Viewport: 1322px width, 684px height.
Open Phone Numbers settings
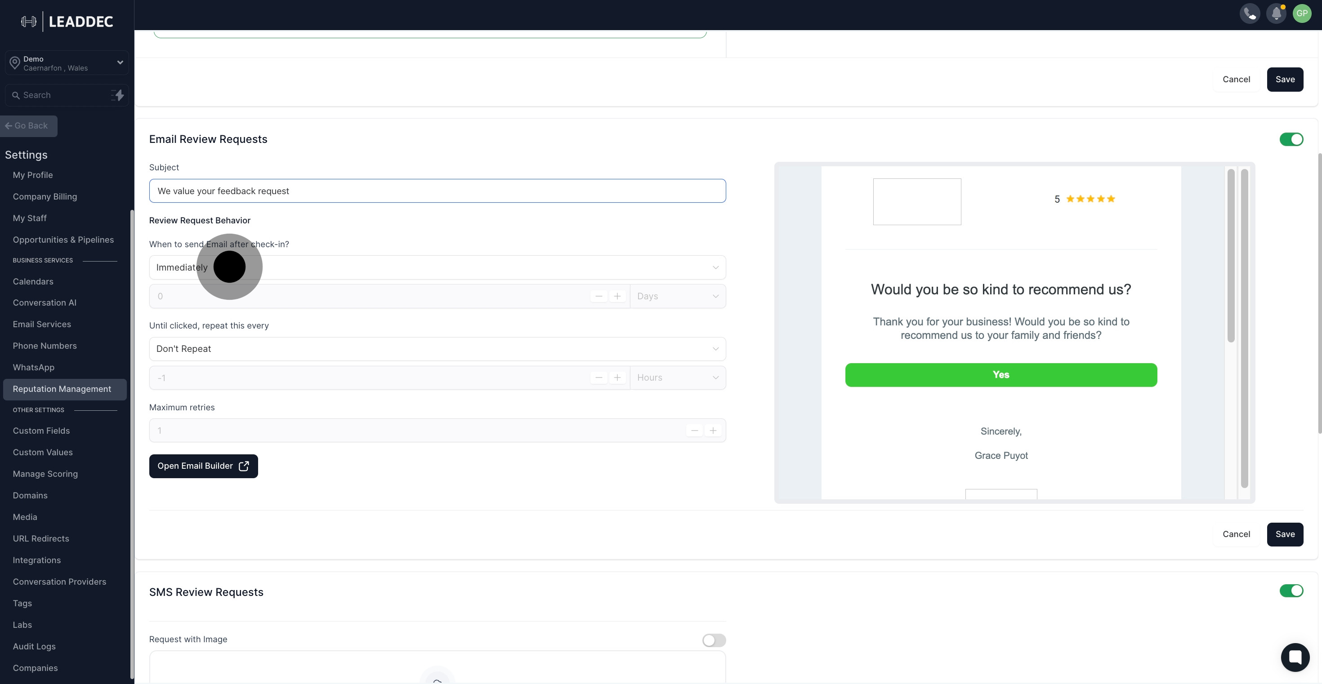[45, 346]
